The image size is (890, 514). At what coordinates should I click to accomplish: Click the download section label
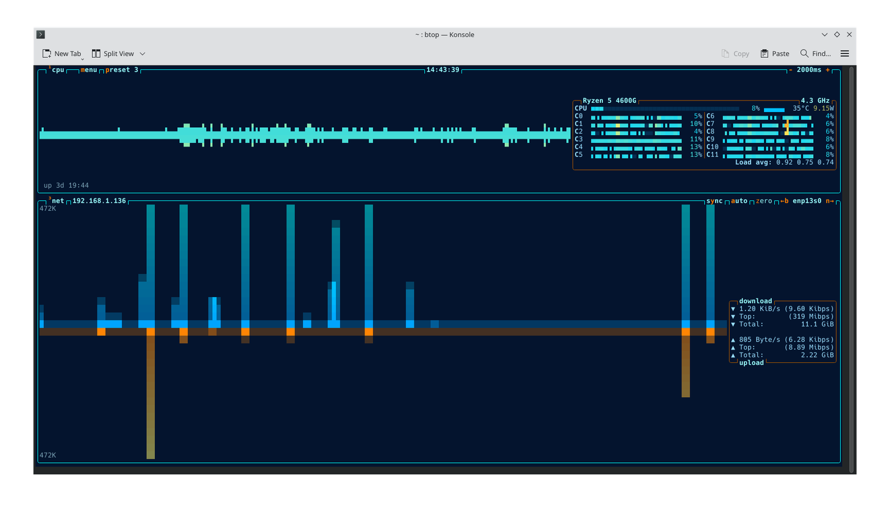tap(755, 301)
